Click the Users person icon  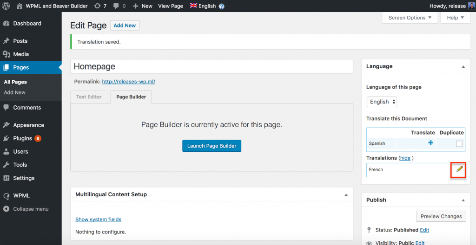coord(6,152)
